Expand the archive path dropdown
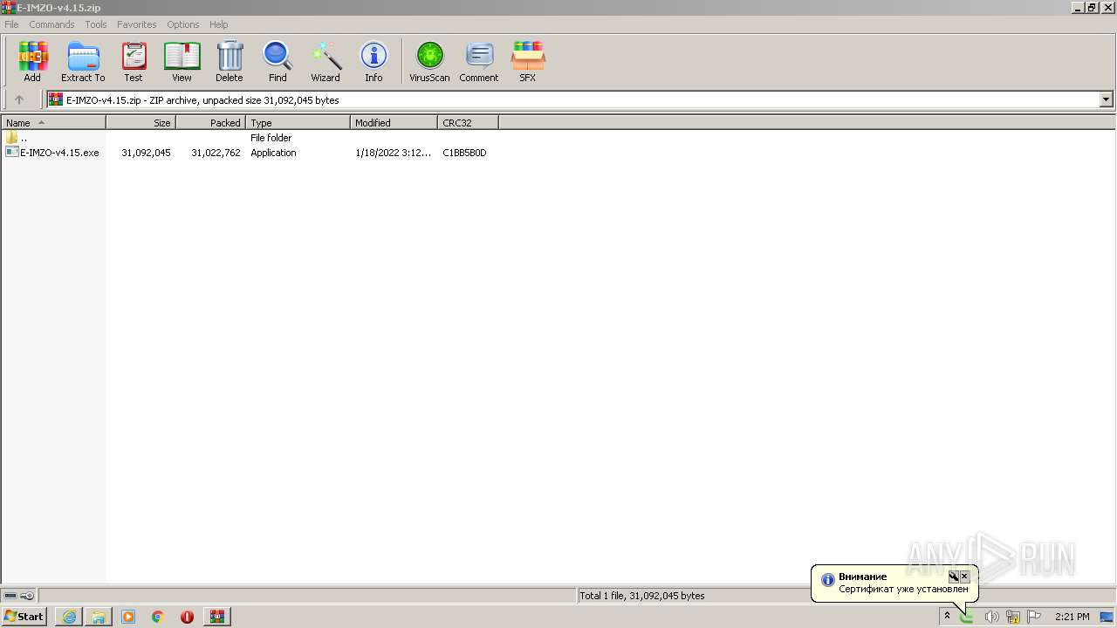 (x=1107, y=99)
